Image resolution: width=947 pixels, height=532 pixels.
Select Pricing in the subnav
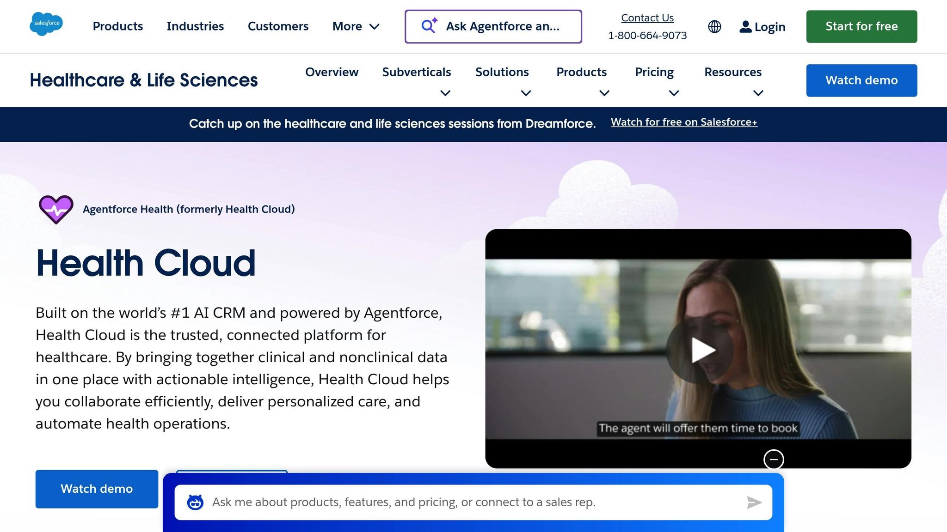[x=654, y=73]
